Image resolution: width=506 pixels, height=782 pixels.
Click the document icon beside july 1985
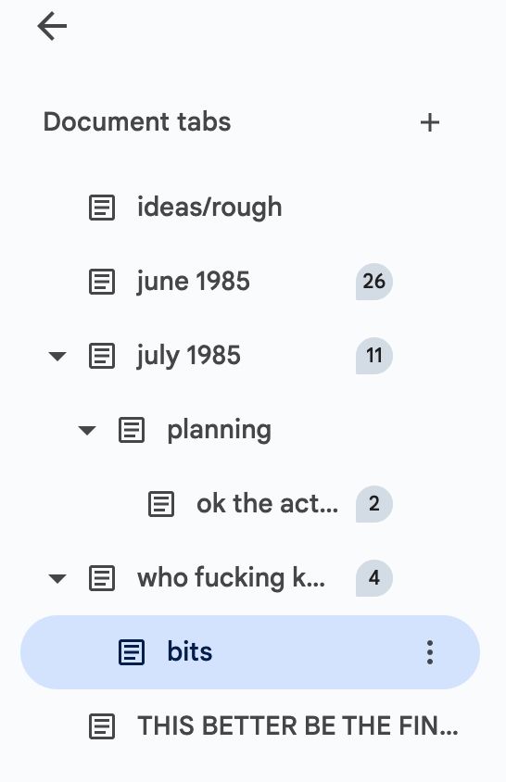102,356
